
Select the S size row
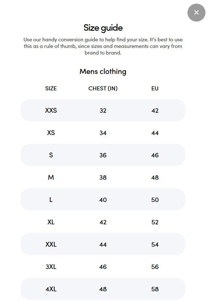pyautogui.click(x=103, y=155)
